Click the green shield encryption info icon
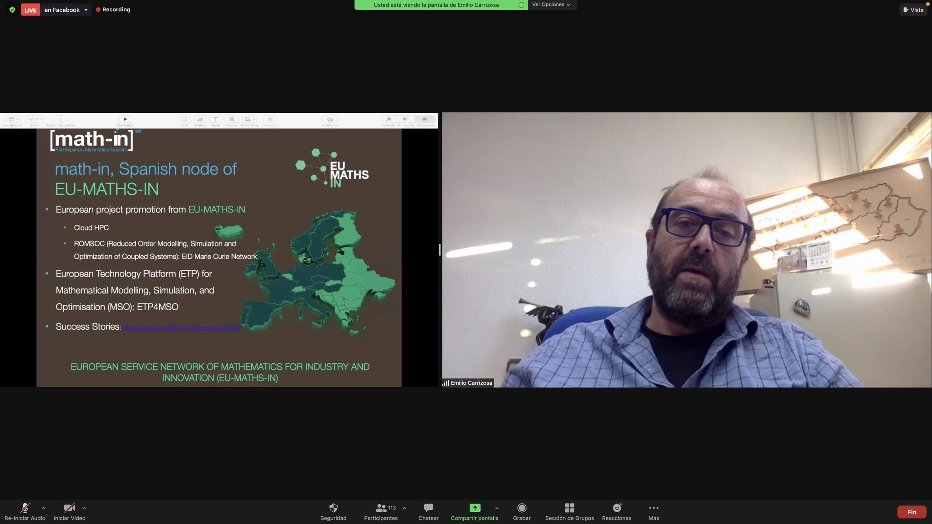 click(12, 10)
